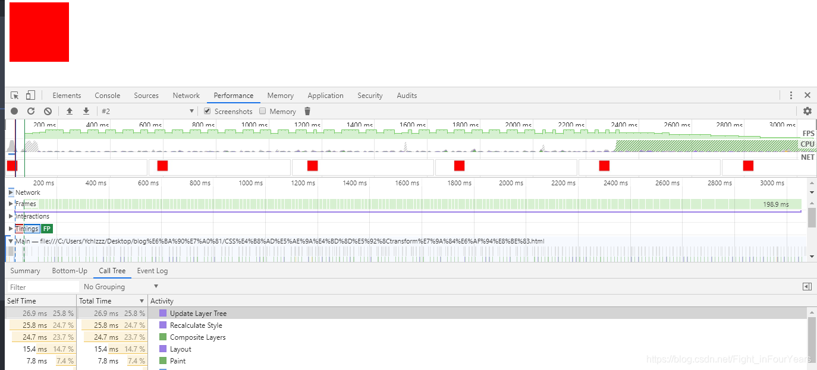Switch to the Bottom-Up tab

click(x=70, y=271)
